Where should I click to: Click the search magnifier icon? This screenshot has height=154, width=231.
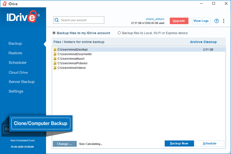click(x=56, y=20)
